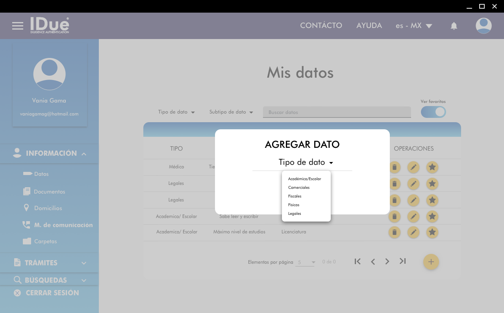
Task: Click the notification bell icon
Action: 454,26
